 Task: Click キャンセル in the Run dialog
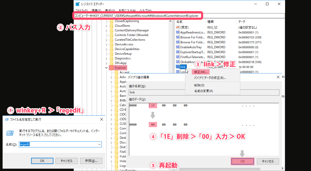[67, 161]
